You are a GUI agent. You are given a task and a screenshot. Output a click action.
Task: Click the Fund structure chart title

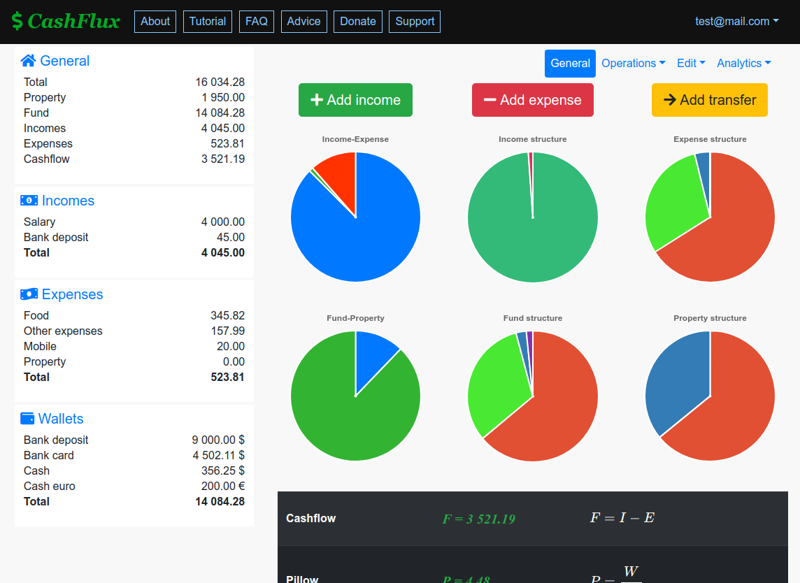coord(533,318)
